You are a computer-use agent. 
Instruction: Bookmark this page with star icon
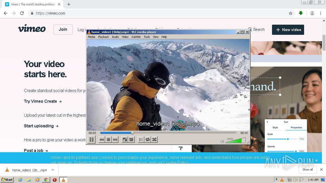click(x=291, y=13)
